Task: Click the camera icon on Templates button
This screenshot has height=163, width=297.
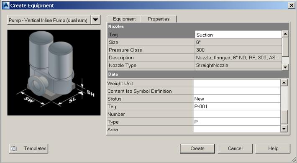Action: point(14,149)
